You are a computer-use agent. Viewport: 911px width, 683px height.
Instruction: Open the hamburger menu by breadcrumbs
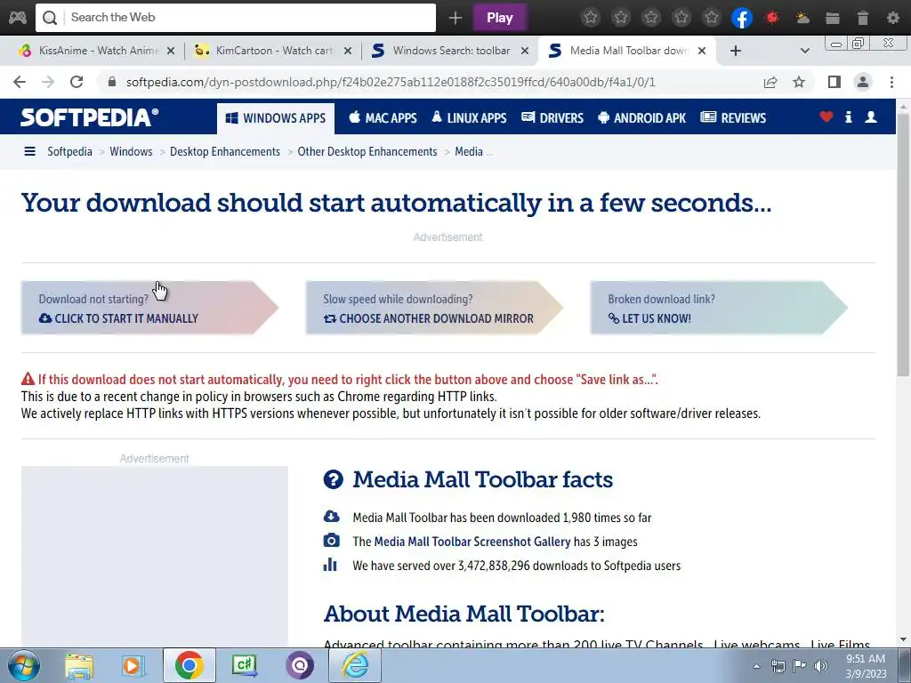pyautogui.click(x=29, y=151)
